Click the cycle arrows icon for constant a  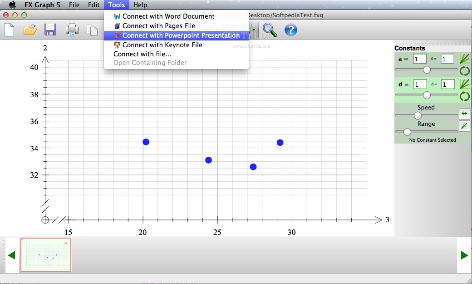coord(464,71)
